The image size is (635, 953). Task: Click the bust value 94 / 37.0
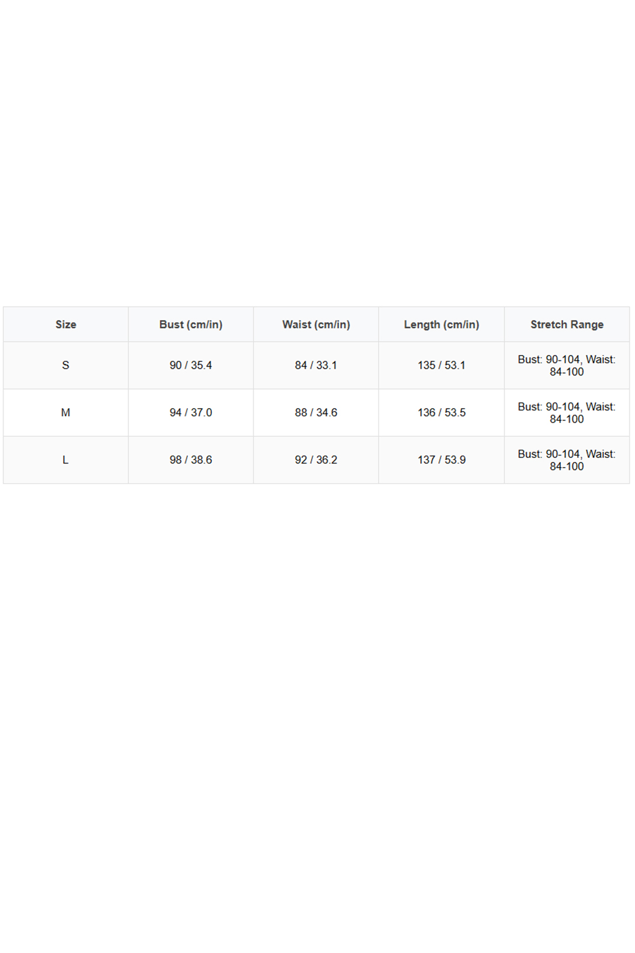(191, 413)
